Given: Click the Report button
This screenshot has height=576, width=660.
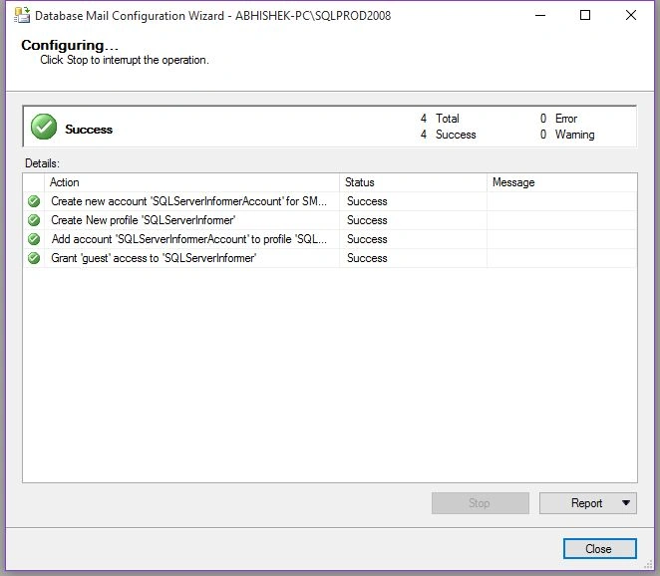Looking at the screenshot, I should (x=588, y=503).
